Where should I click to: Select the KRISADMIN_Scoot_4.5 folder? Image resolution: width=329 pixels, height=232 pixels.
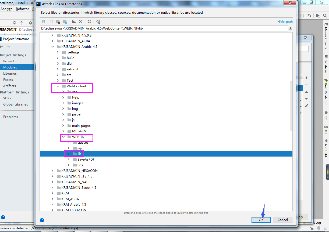79,187
